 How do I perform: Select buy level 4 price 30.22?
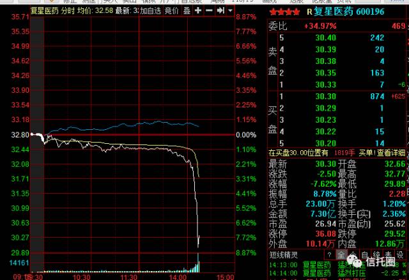pos(325,132)
